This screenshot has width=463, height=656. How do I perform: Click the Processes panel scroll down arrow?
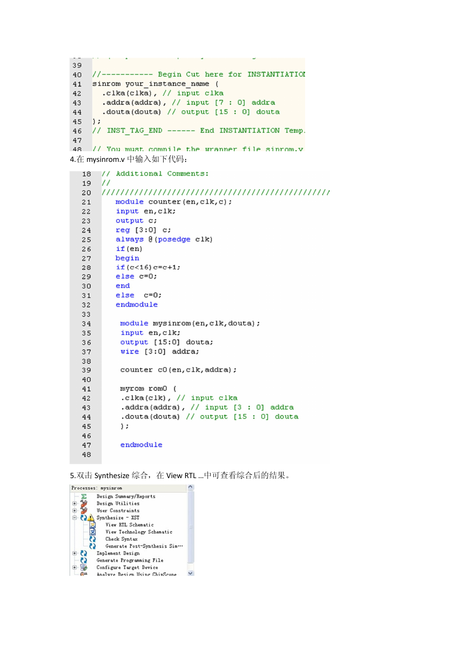click(190, 573)
